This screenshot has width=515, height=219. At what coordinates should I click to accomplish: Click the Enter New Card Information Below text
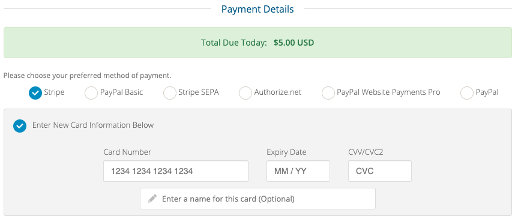click(x=93, y=125)
